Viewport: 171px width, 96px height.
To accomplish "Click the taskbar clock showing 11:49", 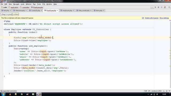I will pos(164,94).
